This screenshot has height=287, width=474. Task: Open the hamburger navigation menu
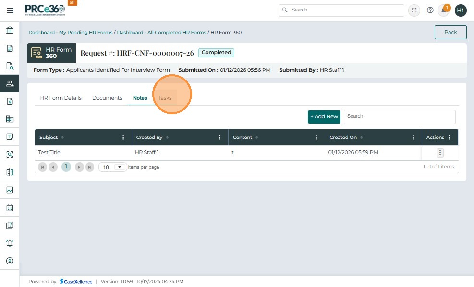pyautogui.click(x=10, y=11)
